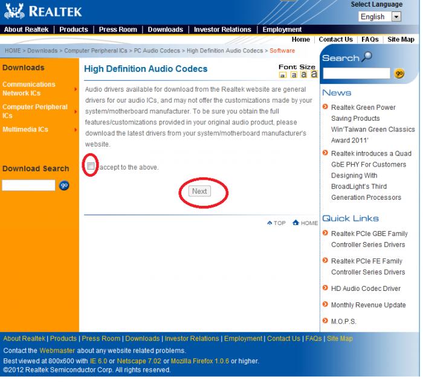Viewport: 423px width, 382px height.
Task: Open the Investor Relations menu
Action: (x=222, y=30)
